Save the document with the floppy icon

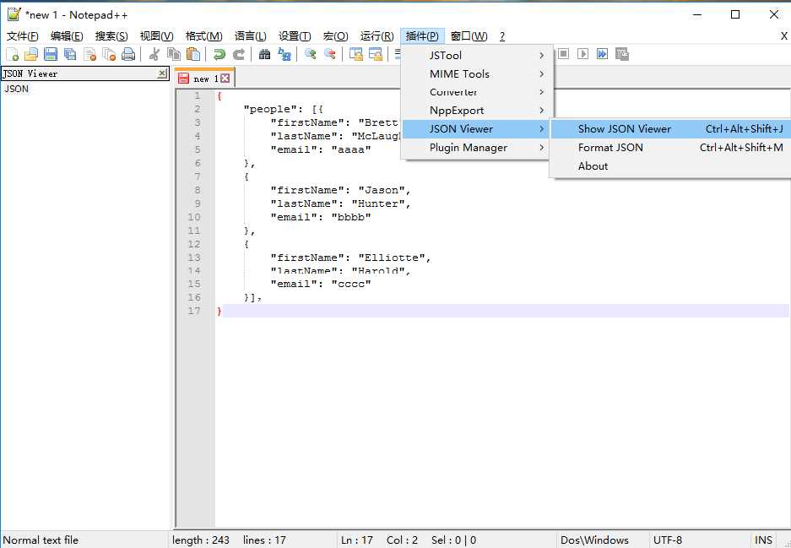(51, 54)
